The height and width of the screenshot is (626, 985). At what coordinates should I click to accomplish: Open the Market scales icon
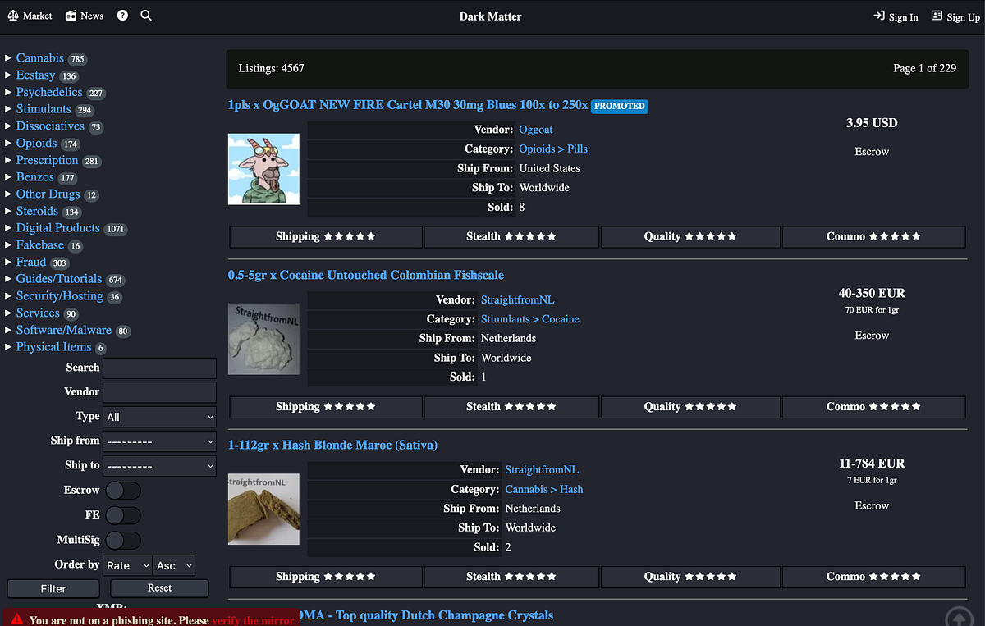coord(12,16)
